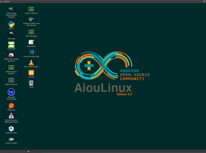Launch Midnight Commander icon

tap(11, 92)
